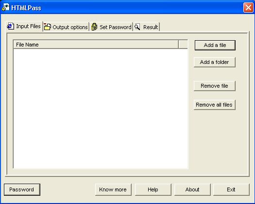Close the HTMLPass window
The image size is (255, 204).
(248, 7)
